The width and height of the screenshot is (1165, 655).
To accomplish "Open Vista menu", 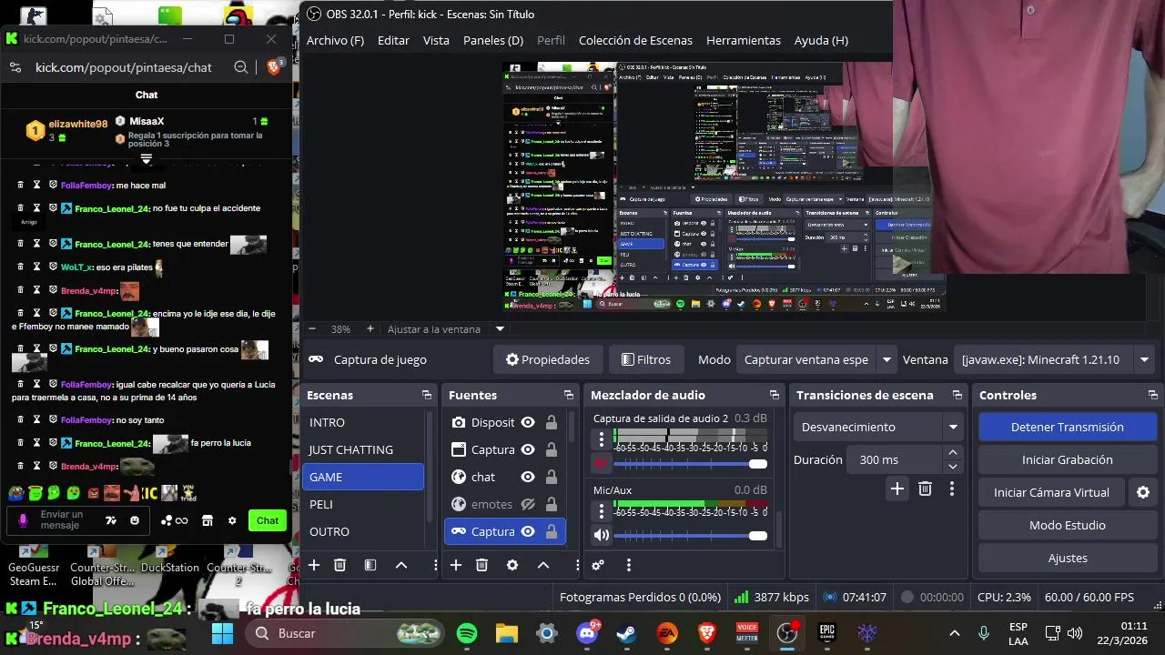I will pyautogui.click(x=436, y=40).
